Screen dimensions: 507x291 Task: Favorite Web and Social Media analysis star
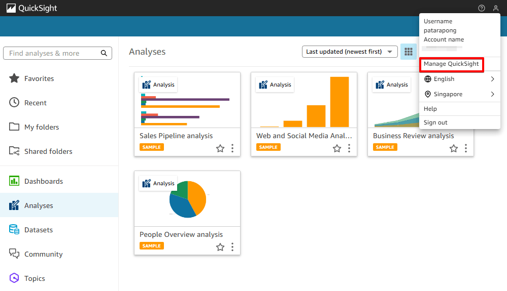pos(337,148)
